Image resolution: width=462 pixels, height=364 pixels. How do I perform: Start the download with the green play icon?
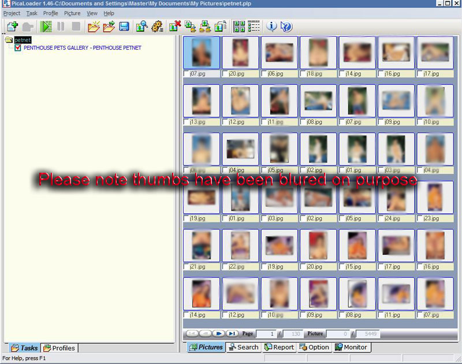click(x=46, y=27)
